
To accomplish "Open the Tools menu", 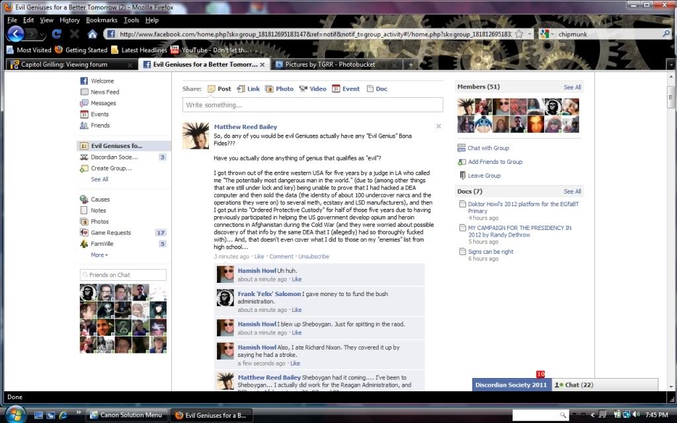I will (132, 20).
